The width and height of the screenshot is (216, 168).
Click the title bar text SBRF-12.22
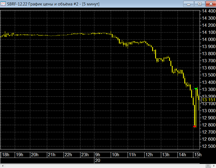pos(19,4)
